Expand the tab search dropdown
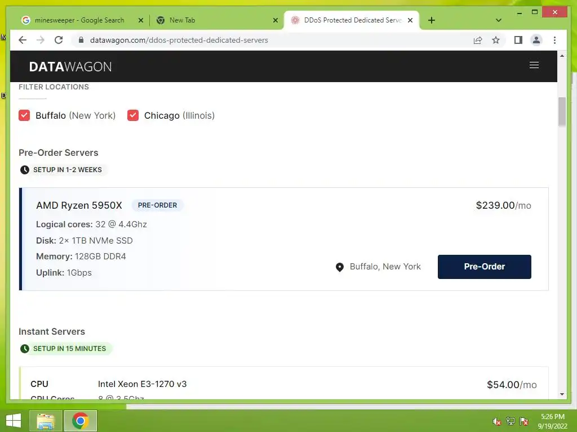577x432 pixels. pos(499,20)
